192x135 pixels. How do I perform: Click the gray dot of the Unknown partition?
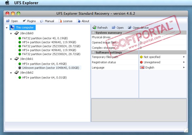coord(20,68)
